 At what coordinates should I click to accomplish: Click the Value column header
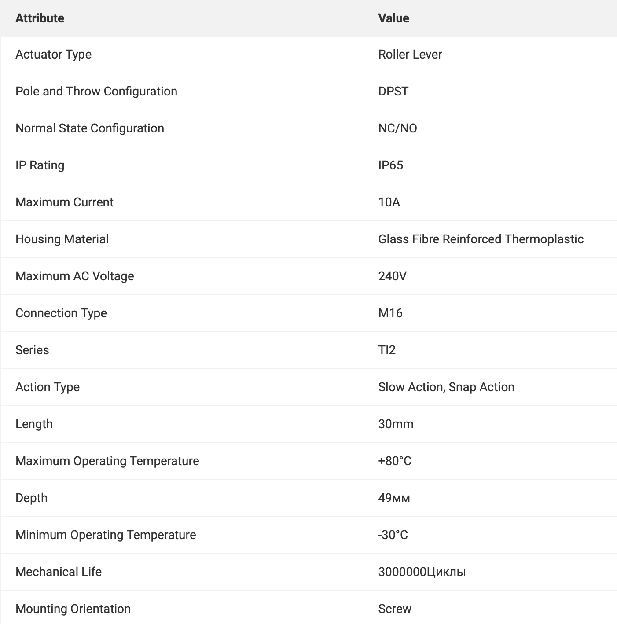coord(393,18)
